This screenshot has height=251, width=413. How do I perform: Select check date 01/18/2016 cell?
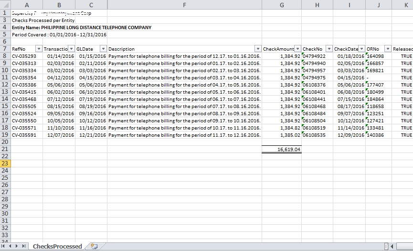pos(349,56)
